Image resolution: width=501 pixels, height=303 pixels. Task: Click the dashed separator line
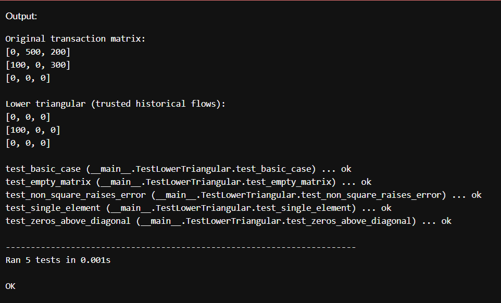click(x=181, y=247)
